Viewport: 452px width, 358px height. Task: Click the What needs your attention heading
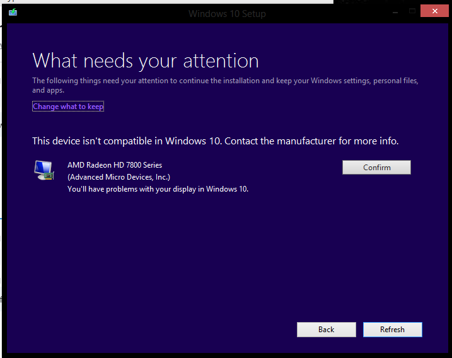(x=146, y=61)
